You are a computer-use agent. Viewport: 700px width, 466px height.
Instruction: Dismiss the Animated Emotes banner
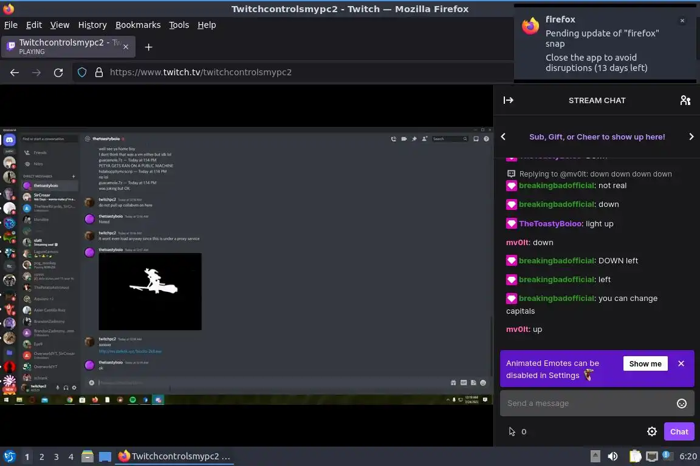[681, 363]
